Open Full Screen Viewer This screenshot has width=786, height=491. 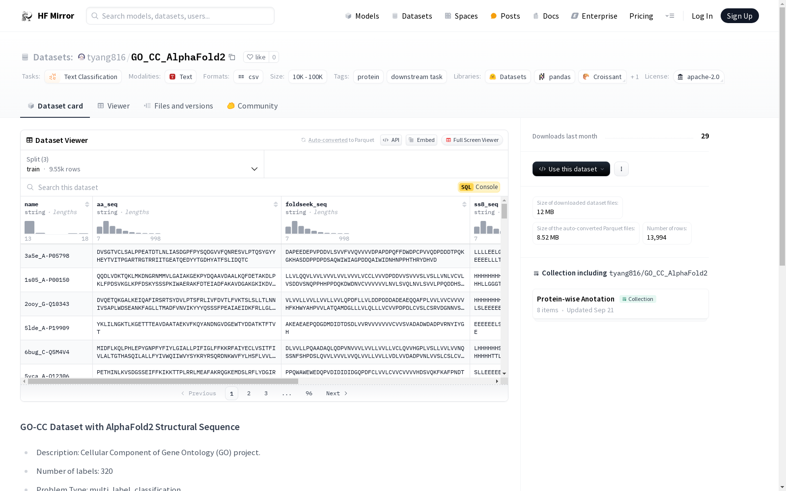472,140
